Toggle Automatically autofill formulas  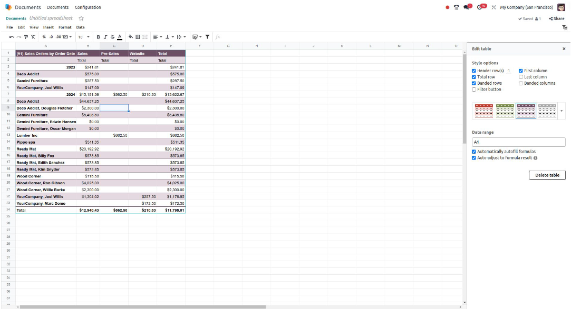click(x=474, y=152)
